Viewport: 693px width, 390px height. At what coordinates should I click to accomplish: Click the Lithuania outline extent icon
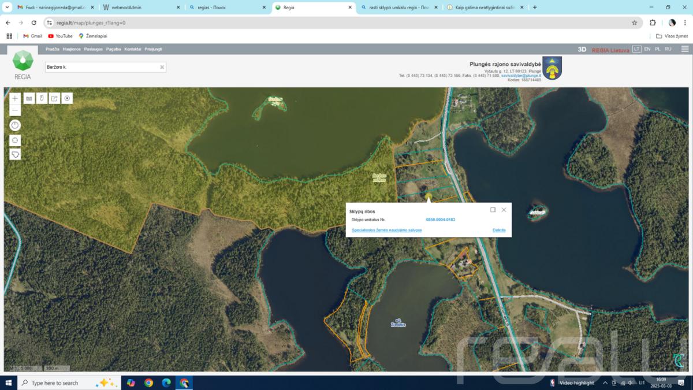tap(15, 154)
